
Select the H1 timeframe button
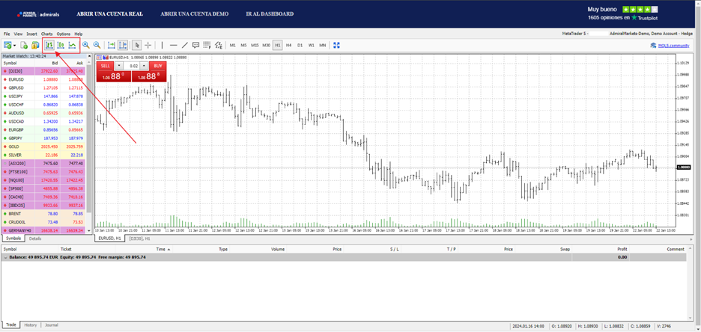pyautogui.click(x=278, y=45)
